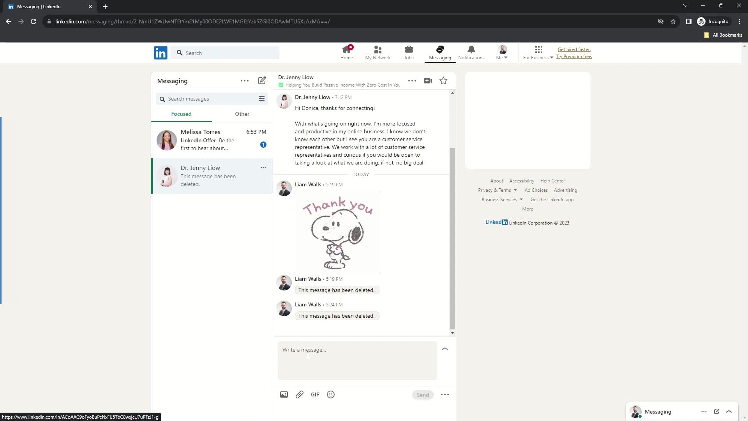The image size is (748, 421).
Task: Star this conversation
Action: pos(443,81)
